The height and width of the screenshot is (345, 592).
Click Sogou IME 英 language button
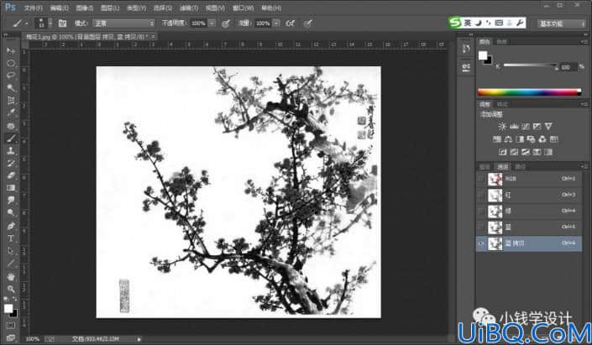pos(468,23)
